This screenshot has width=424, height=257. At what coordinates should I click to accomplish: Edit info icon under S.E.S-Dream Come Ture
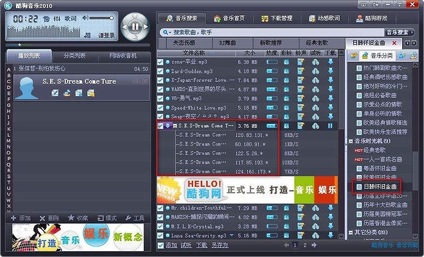(55, 93)
